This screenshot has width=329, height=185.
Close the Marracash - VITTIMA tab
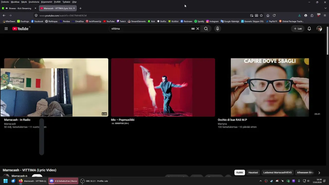click(74, 8)
